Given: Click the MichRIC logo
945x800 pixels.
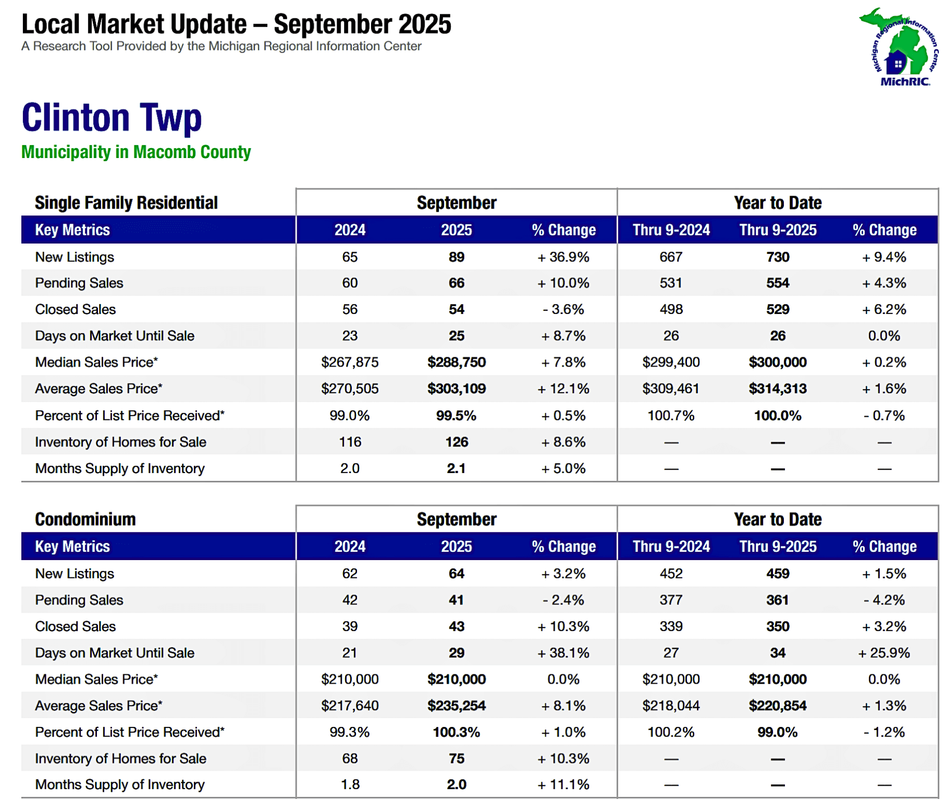Looking at the screenshot, I should point(899,47).
